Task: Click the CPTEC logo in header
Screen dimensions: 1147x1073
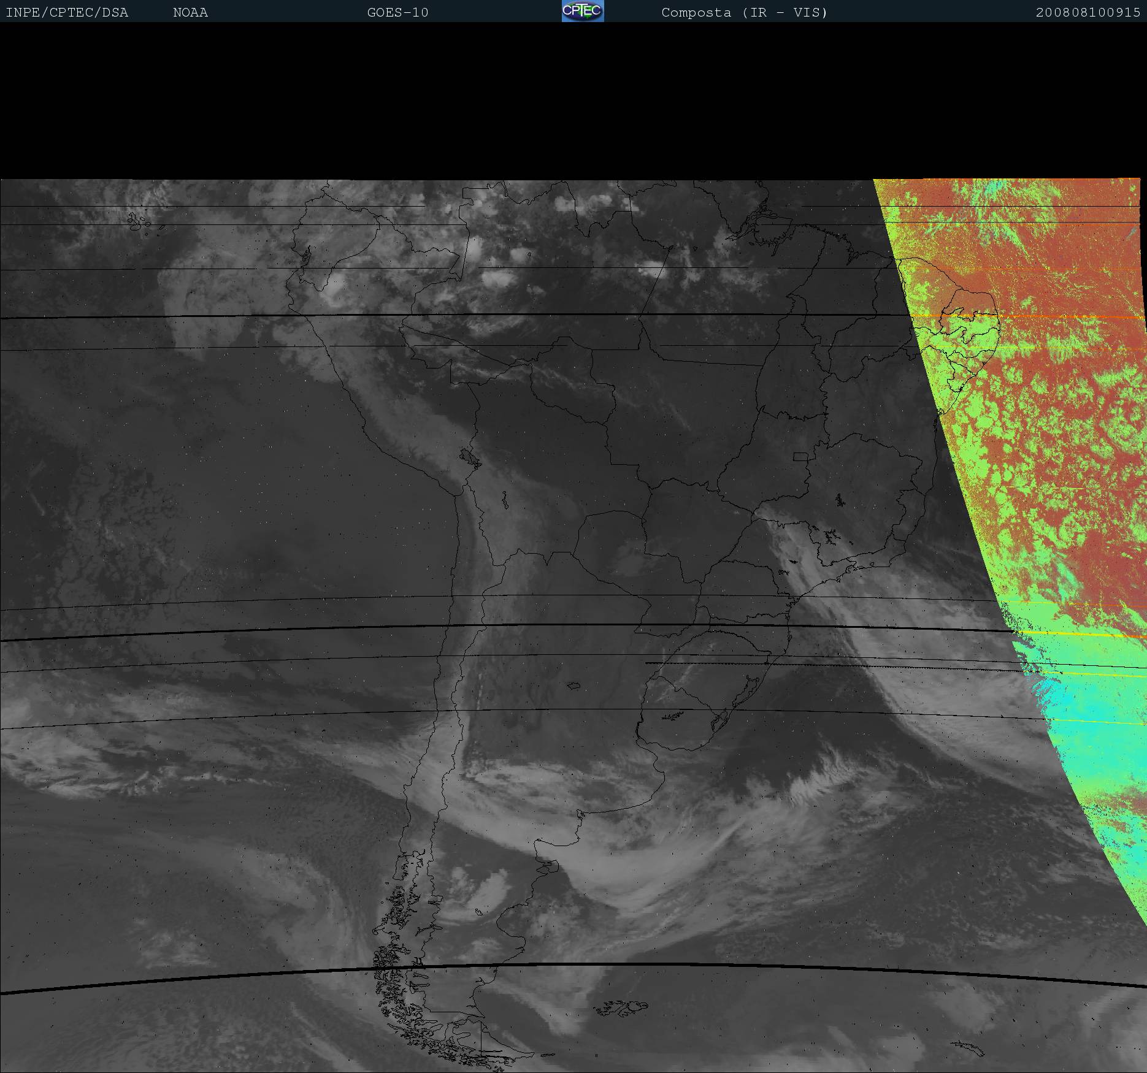Action: point(582,11)
